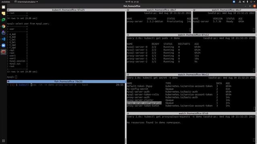Click the A_Add user row
Image resolution: width=257 pixels, height=144 pixels.
[12, 34]
